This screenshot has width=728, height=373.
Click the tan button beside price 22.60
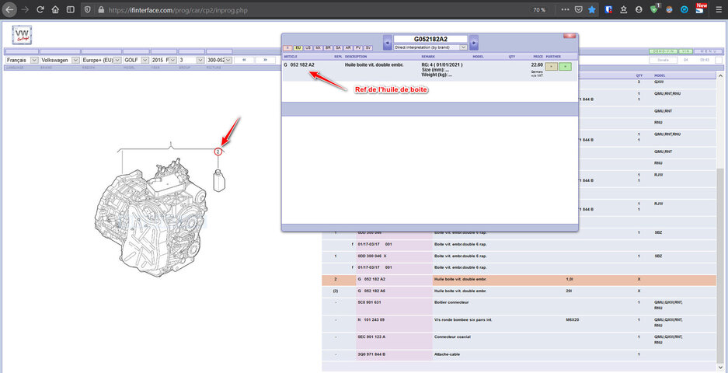[x=551, y=66]
